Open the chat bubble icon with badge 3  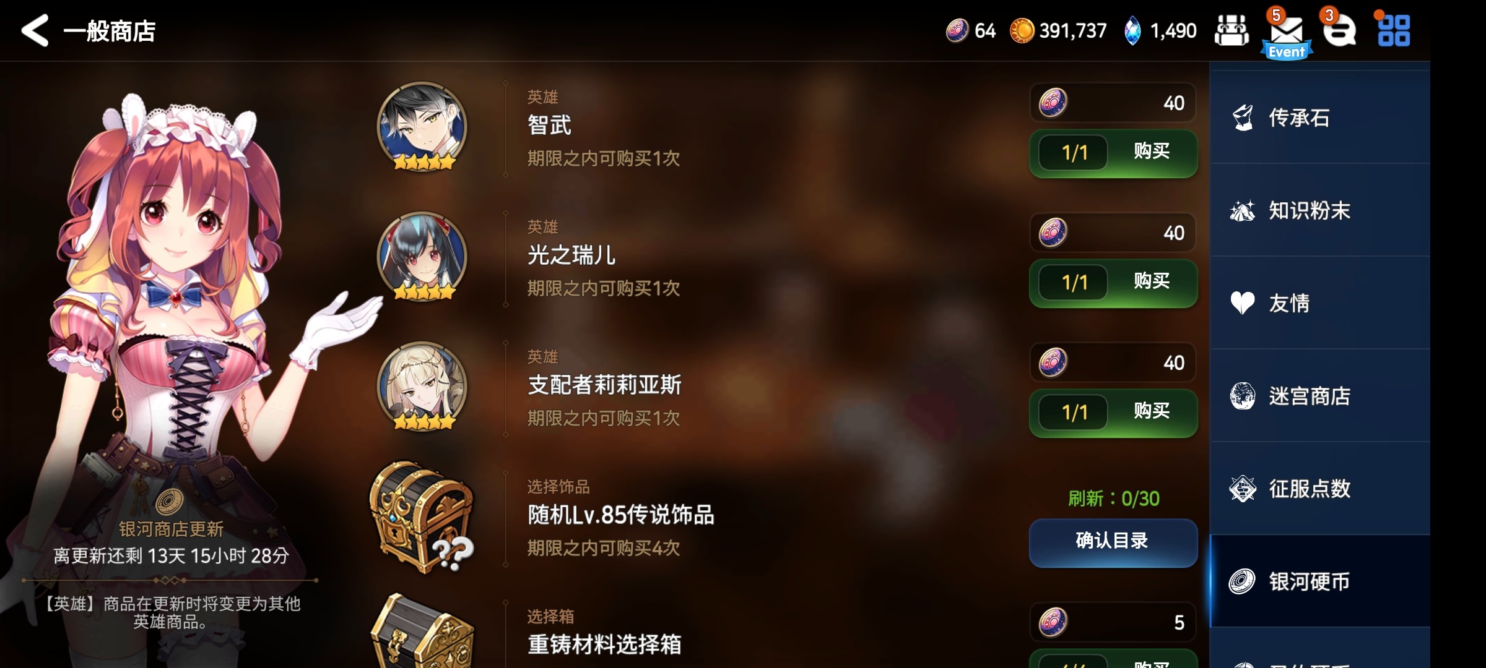point(1339,30)
